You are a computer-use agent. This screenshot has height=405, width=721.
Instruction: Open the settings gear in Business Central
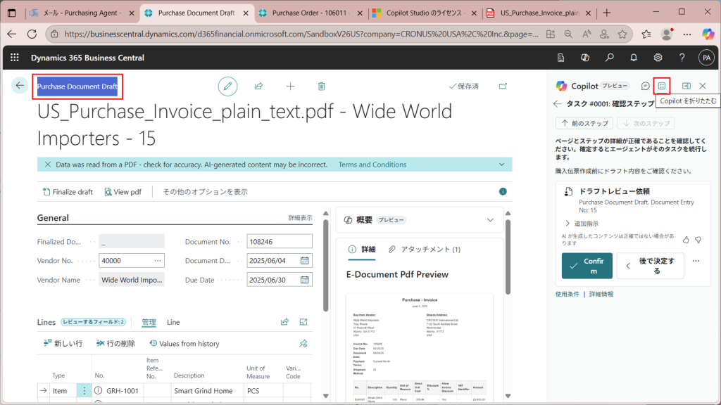[658, 58]
